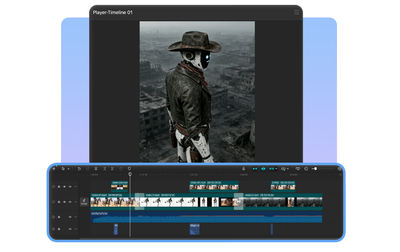Lock the main video track with Cover

(59, 202)
